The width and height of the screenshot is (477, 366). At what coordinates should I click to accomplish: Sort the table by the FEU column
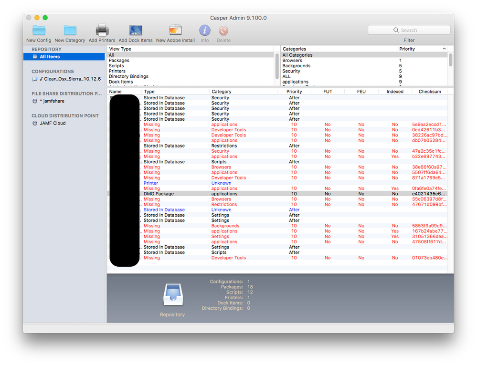pos(361,92)
